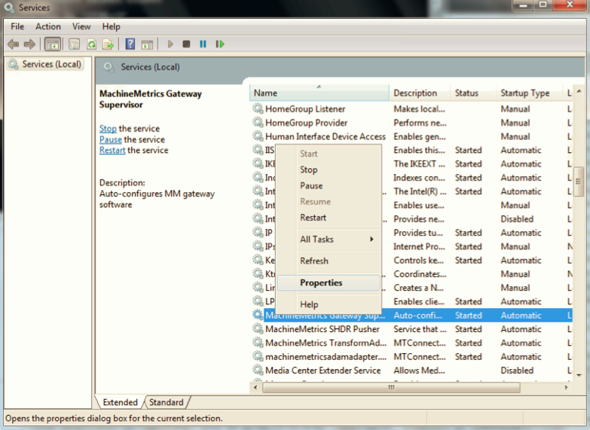Image resolution: width=590 pixels, height=430 pixels.
Task: Click the HomeGroup Listener gear icon
Action: coord(258,108)
